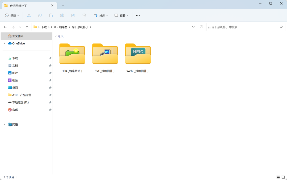This screenshot has width=287, height=180.
Task: Select the WebP_缩略图补丁 folder
Action: pyautogui.click(x=138, y=58)
